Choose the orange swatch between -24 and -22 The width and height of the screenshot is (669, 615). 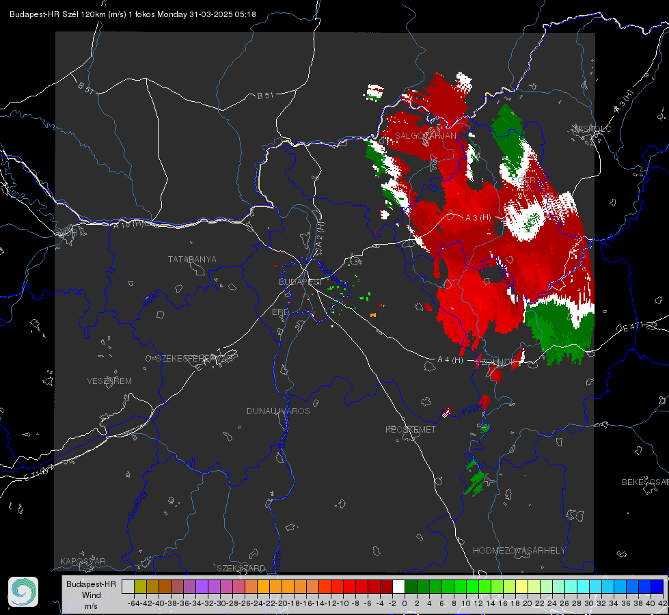click(263, 587)
